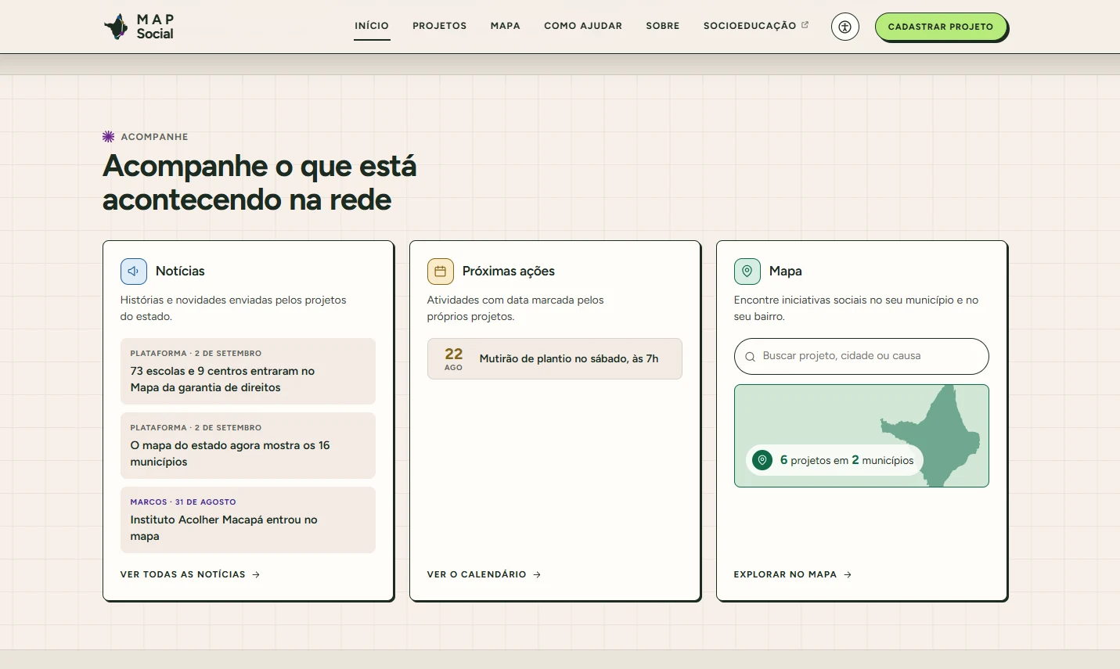
Task: Click the external link icon beside Socioeducação
Action: (x=805, y=25)
